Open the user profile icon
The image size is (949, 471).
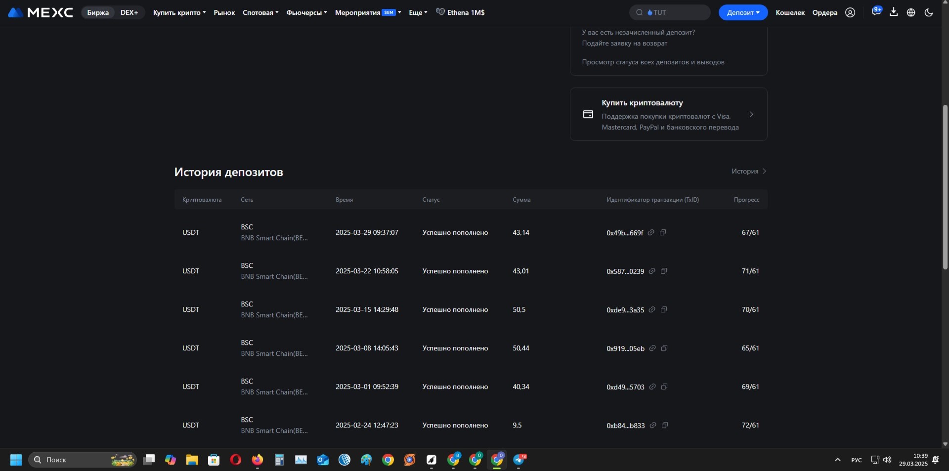click(x=850, y=12)
